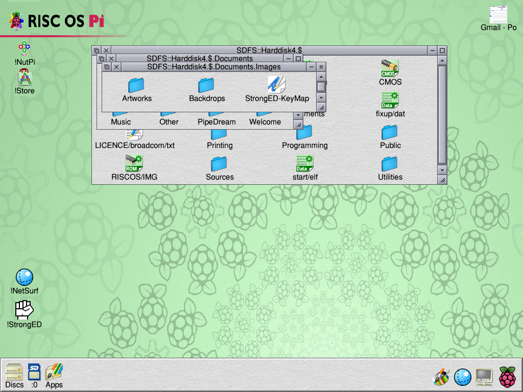This screenshot has width=523, height=392.
Task: Click the scroll-down arrow of the Documents window
Action: 298,115
